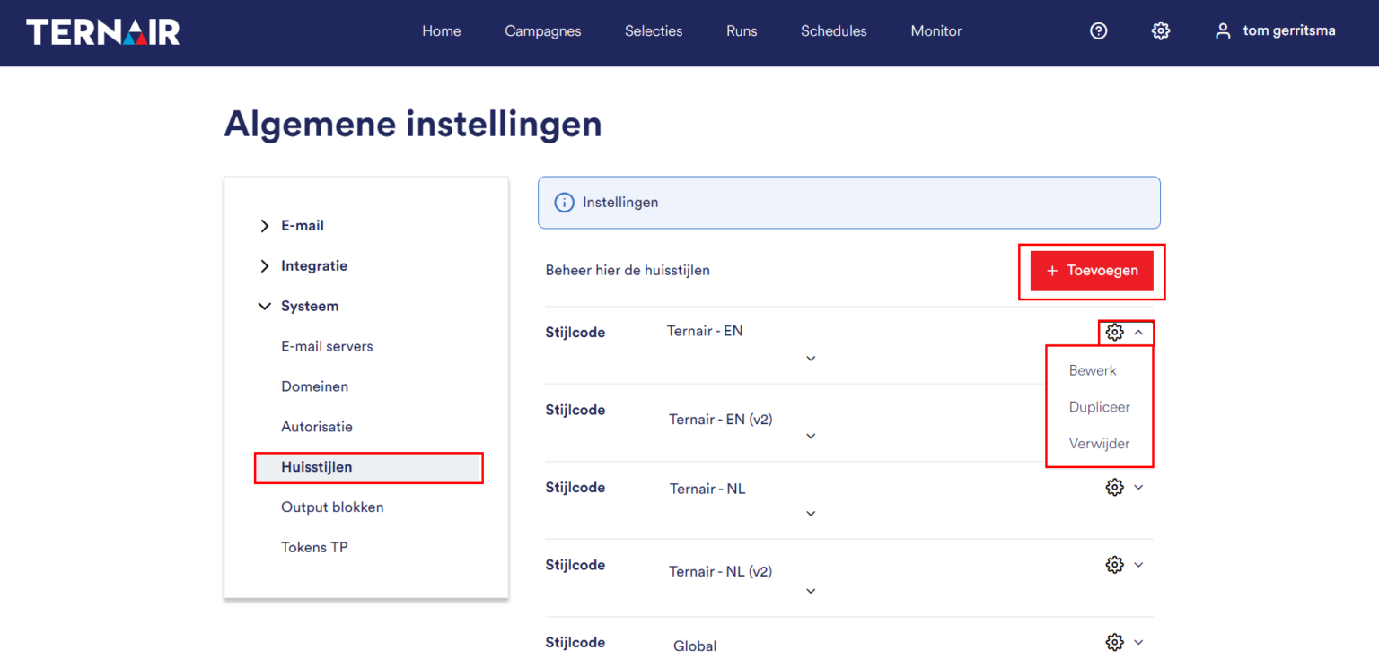The height and width of the screenshot is (659, 1379).
Task: Click the Ternair logo
Action: click(x=103, y=31)
